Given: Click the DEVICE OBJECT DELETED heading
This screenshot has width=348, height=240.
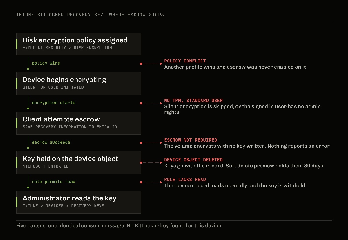Looking at the screenshot, I should pos(193,160).
